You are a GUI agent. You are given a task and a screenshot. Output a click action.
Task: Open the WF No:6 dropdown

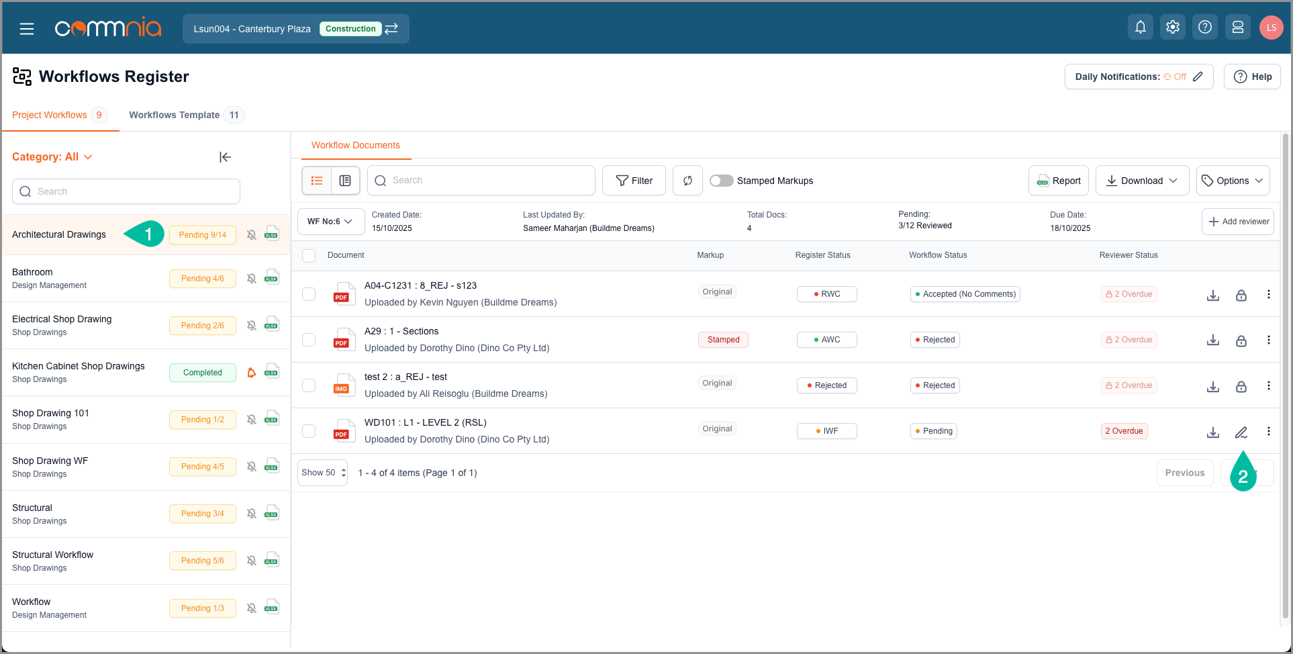[x=330, y=222]
